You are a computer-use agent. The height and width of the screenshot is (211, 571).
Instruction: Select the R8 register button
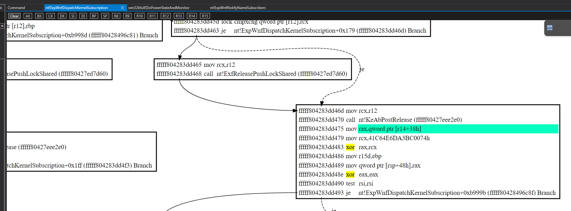tap(116, 16)
